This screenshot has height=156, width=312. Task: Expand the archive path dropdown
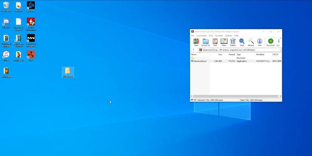[x=280, y=50]
